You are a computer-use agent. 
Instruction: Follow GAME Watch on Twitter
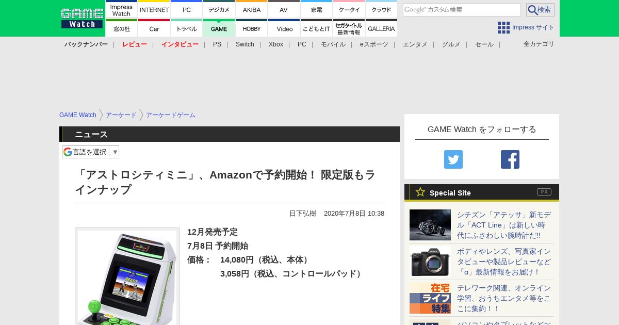453,159
